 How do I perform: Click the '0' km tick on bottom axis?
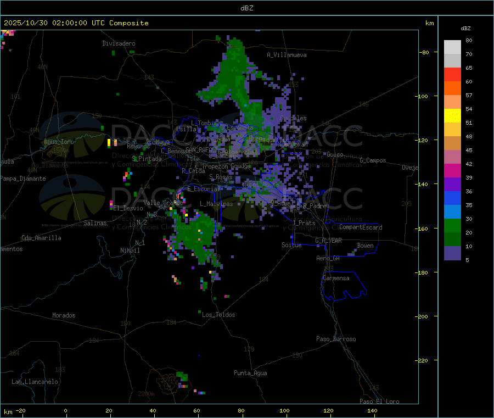point(65,410)
